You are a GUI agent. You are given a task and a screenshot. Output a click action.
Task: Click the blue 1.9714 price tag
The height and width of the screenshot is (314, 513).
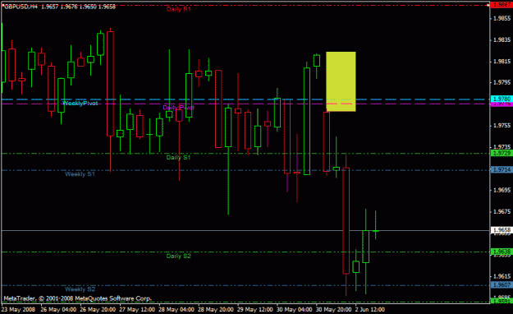(x=502, y=170)
